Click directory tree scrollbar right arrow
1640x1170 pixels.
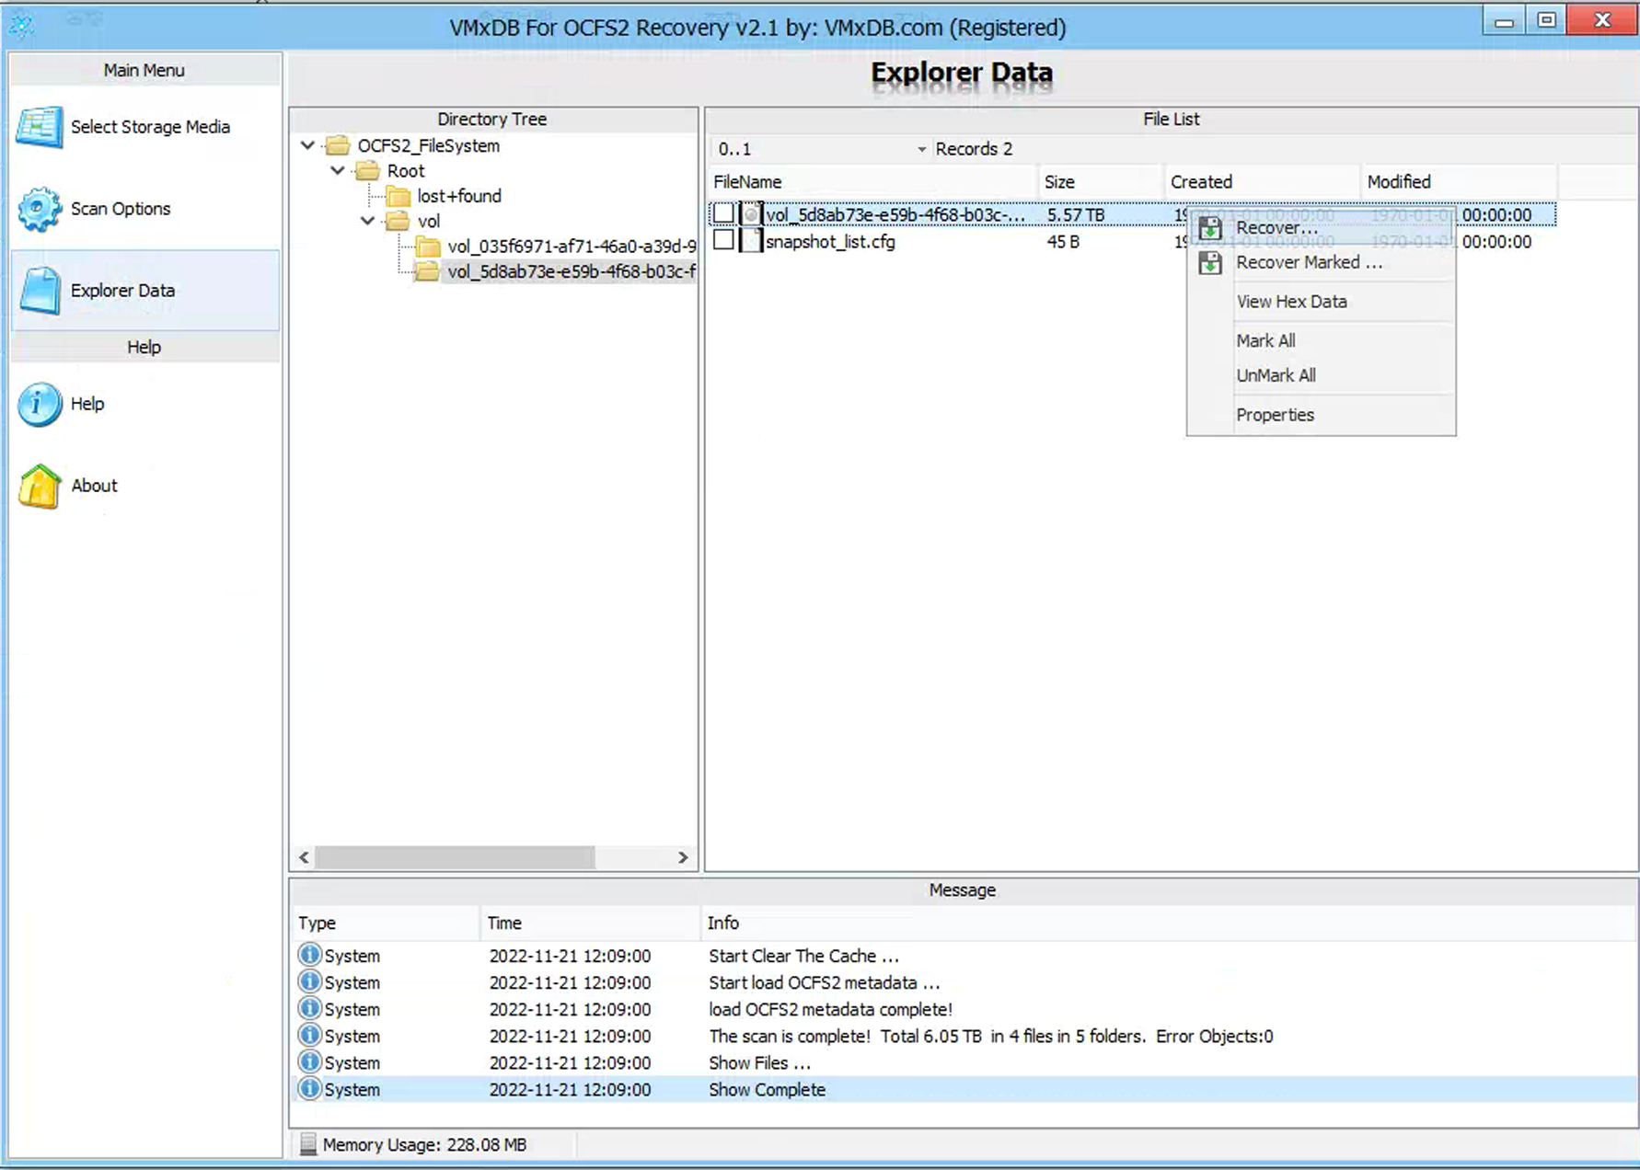click(x=683, y=857)
